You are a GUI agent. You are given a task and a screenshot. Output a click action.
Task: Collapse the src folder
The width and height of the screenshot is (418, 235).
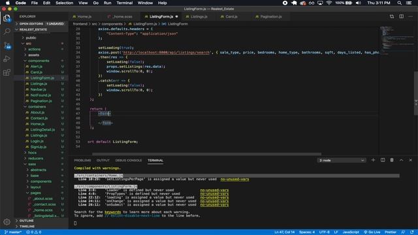click(x=28, y=44)
